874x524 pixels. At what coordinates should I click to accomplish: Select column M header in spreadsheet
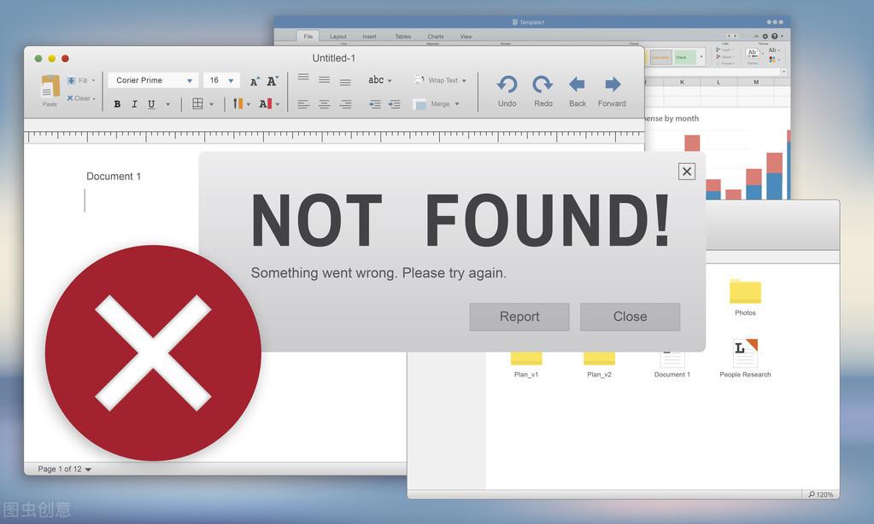point(756,82)
